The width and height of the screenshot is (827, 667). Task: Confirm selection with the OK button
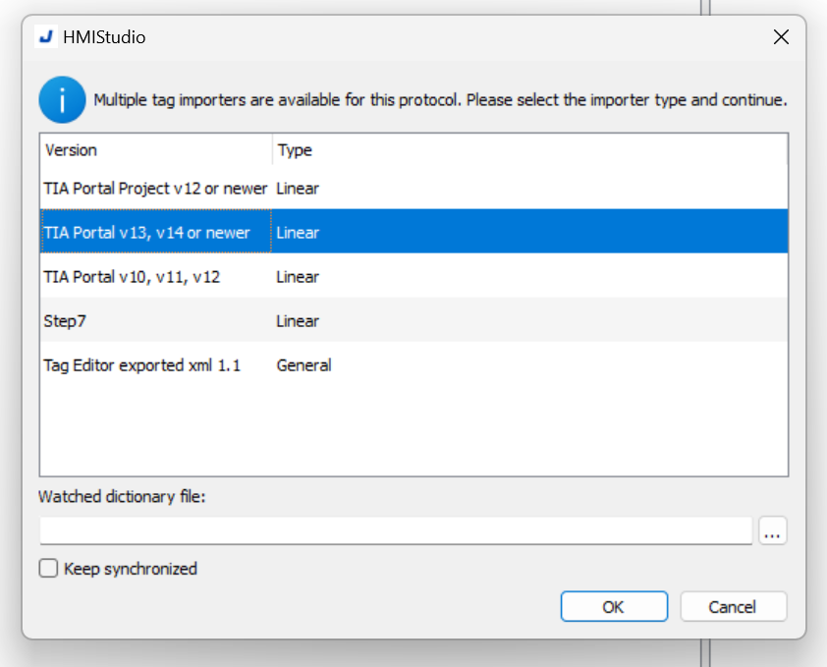click(614, 606)
